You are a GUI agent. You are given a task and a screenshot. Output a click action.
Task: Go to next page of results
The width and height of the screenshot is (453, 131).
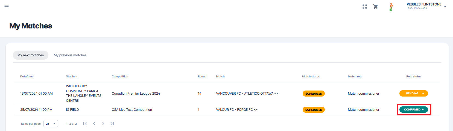(x=103, y=124)
